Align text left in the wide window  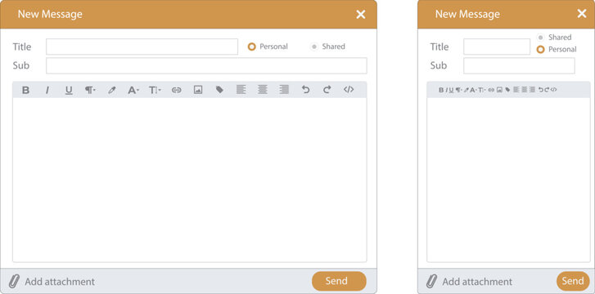click(241, 89)
